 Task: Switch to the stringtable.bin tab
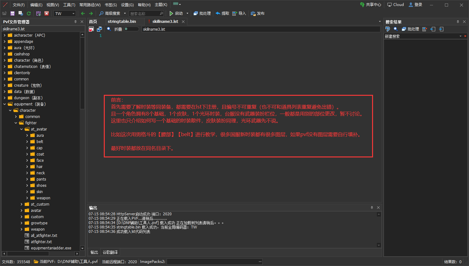tap(122, 22)
